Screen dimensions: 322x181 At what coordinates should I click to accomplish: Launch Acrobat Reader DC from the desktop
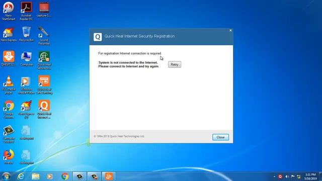(x=26, y=11)
